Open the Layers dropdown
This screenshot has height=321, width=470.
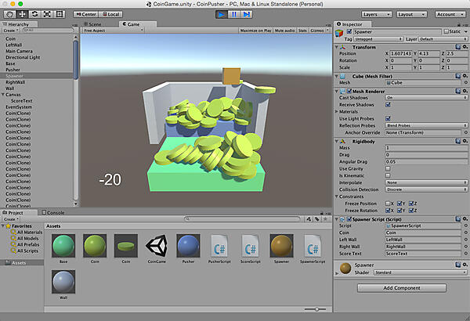click(x=377, y=14)
